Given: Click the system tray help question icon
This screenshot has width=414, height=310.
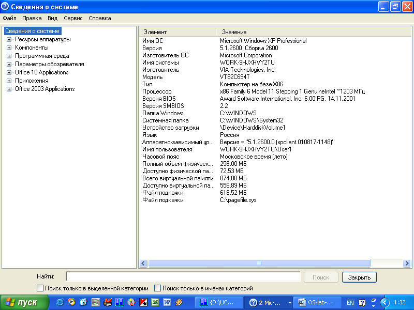Looking at the screenshot, I should point(362,303).
